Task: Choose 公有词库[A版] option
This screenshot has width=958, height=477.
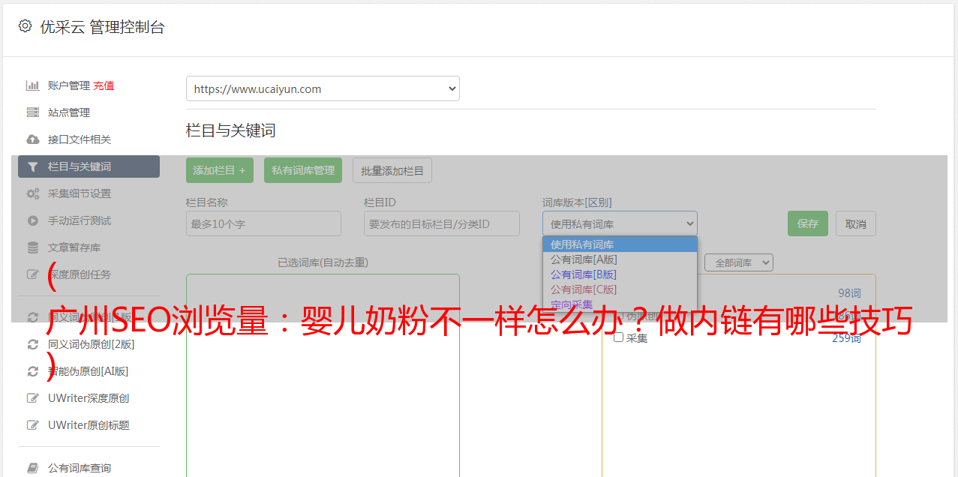Action: pyautogui.click(x=620, y=259)
